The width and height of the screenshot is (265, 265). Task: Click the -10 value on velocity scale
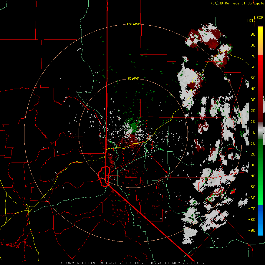(252, 143)
